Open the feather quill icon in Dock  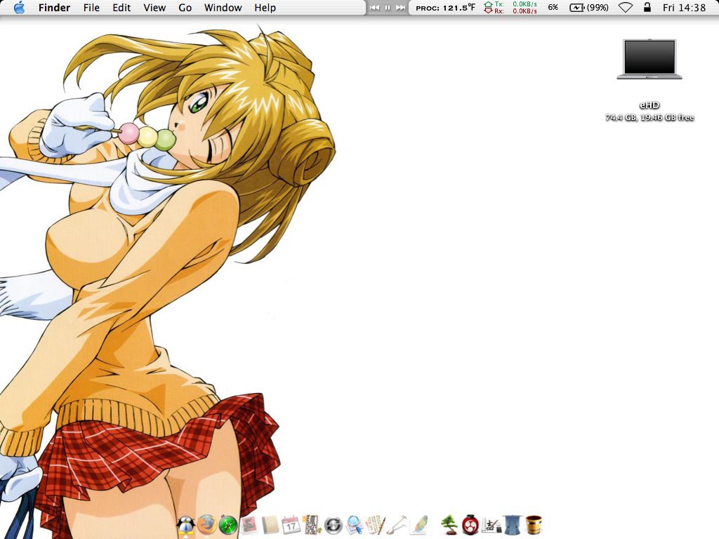[418, 525]
